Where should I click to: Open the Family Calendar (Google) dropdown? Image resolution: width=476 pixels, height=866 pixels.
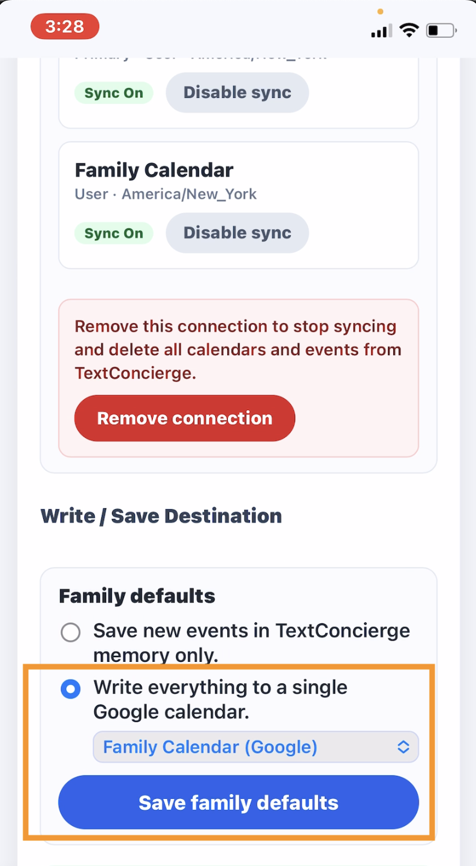(255, 747)
